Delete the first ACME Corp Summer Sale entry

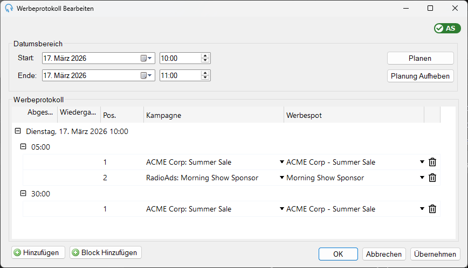432,162
